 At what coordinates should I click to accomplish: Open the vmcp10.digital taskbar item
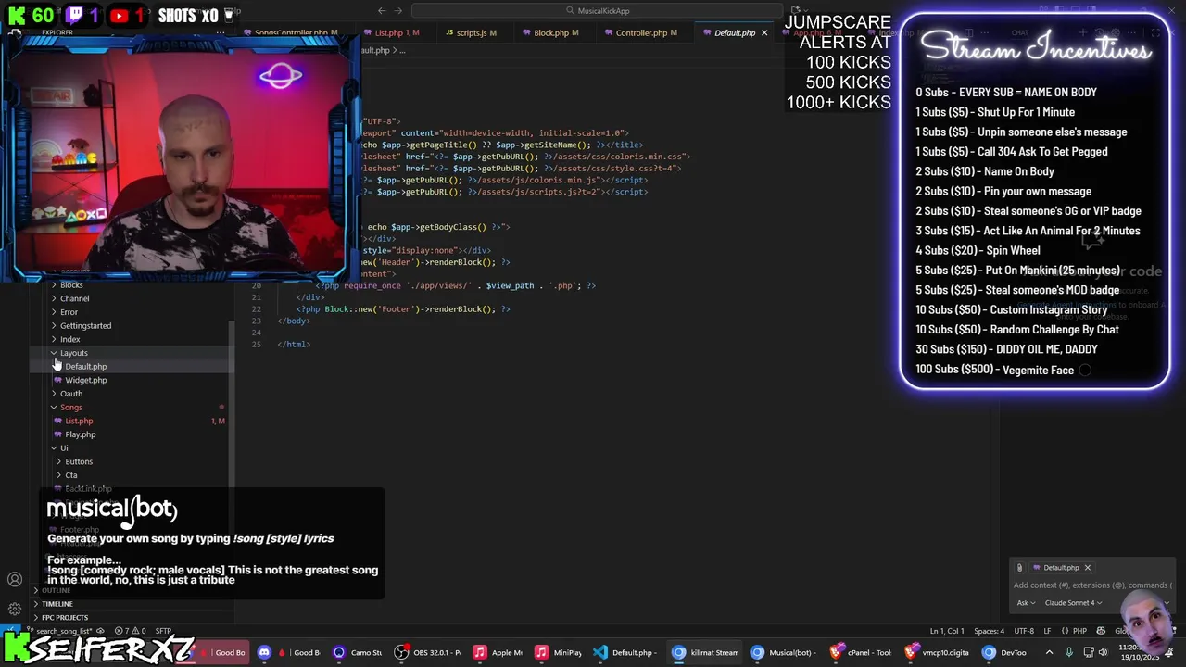(938, 652)
